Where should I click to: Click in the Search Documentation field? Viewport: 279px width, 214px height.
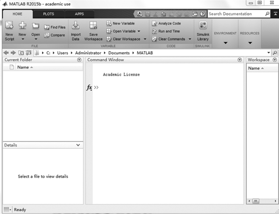235,14
